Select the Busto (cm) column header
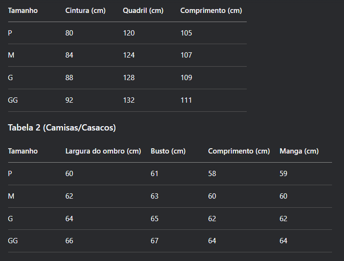 coord(168,151)
